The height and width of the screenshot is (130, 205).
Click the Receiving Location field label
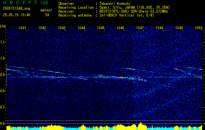76,7
